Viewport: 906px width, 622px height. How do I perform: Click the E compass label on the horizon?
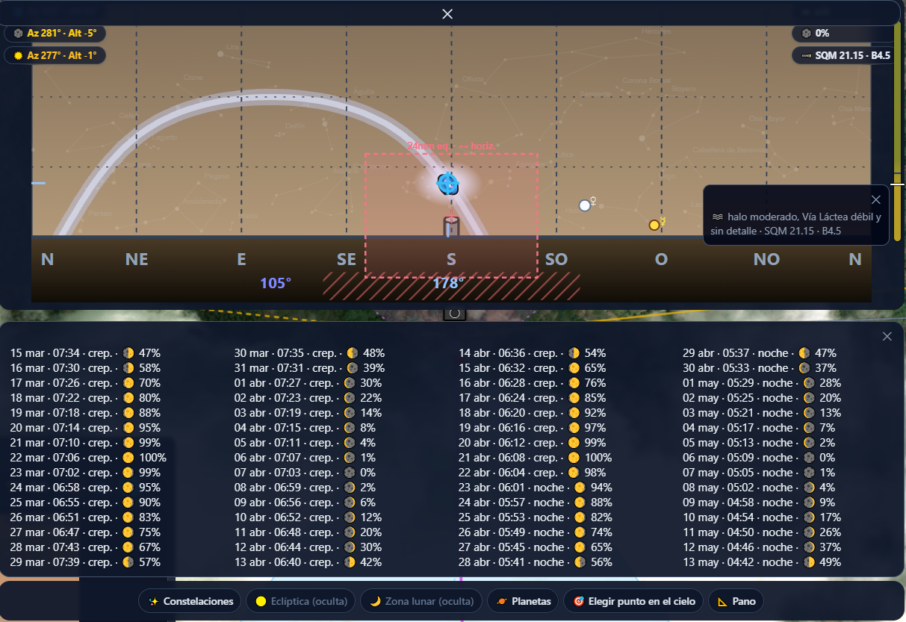[241, 259]
